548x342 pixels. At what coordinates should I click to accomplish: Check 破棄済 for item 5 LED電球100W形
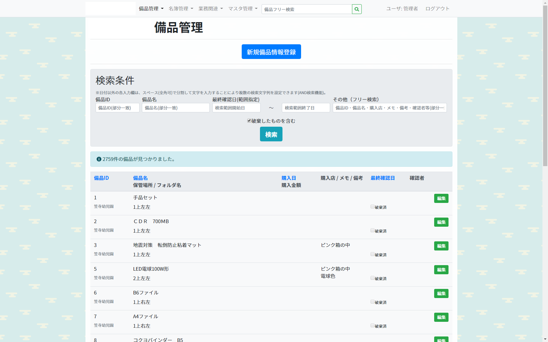[373, 278]
